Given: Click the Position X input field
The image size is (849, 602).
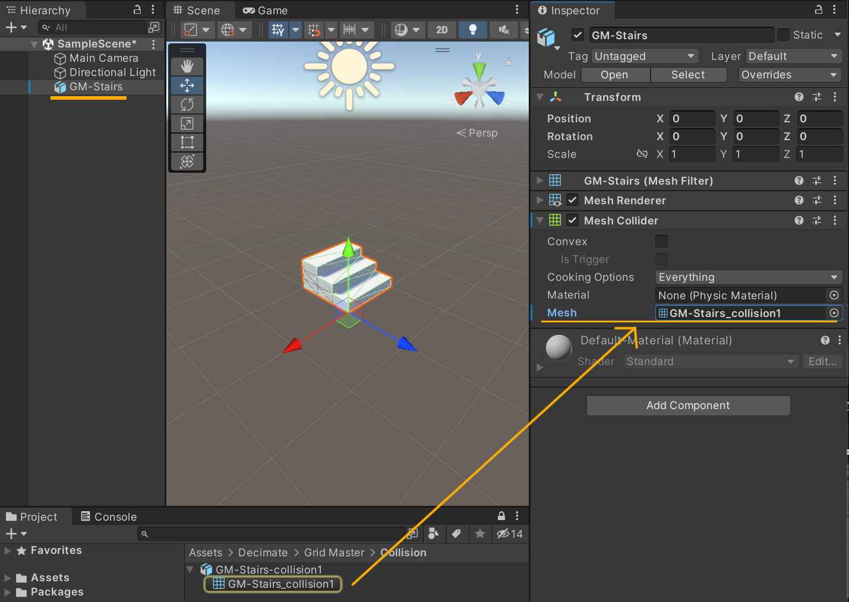Looking at the screenshot, I should coord(692,118).
